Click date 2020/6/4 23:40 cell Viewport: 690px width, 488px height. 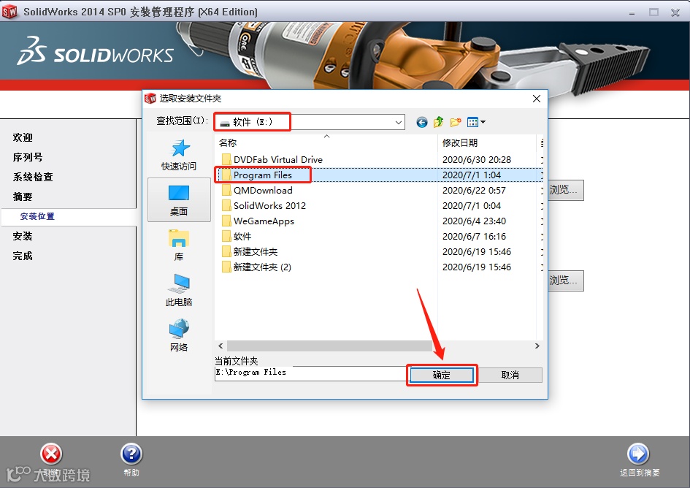tap(474, 221)
